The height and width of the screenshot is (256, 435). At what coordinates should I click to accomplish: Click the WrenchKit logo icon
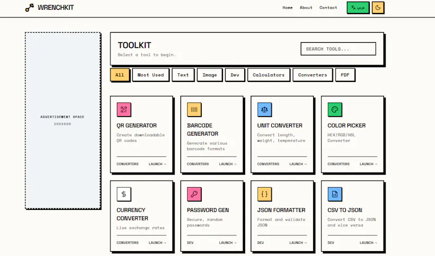[29, 8]
